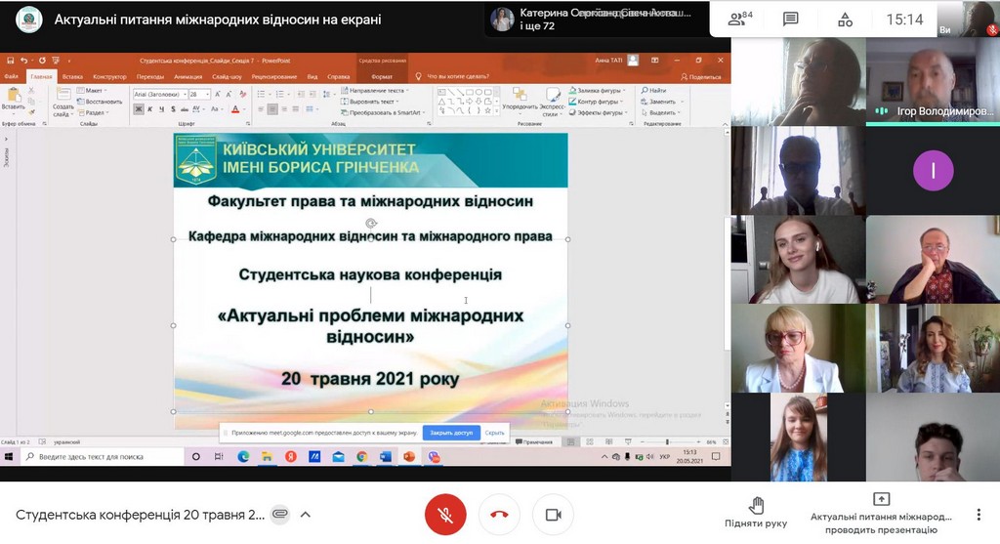Open the chat messages icon

pos(791,20)
